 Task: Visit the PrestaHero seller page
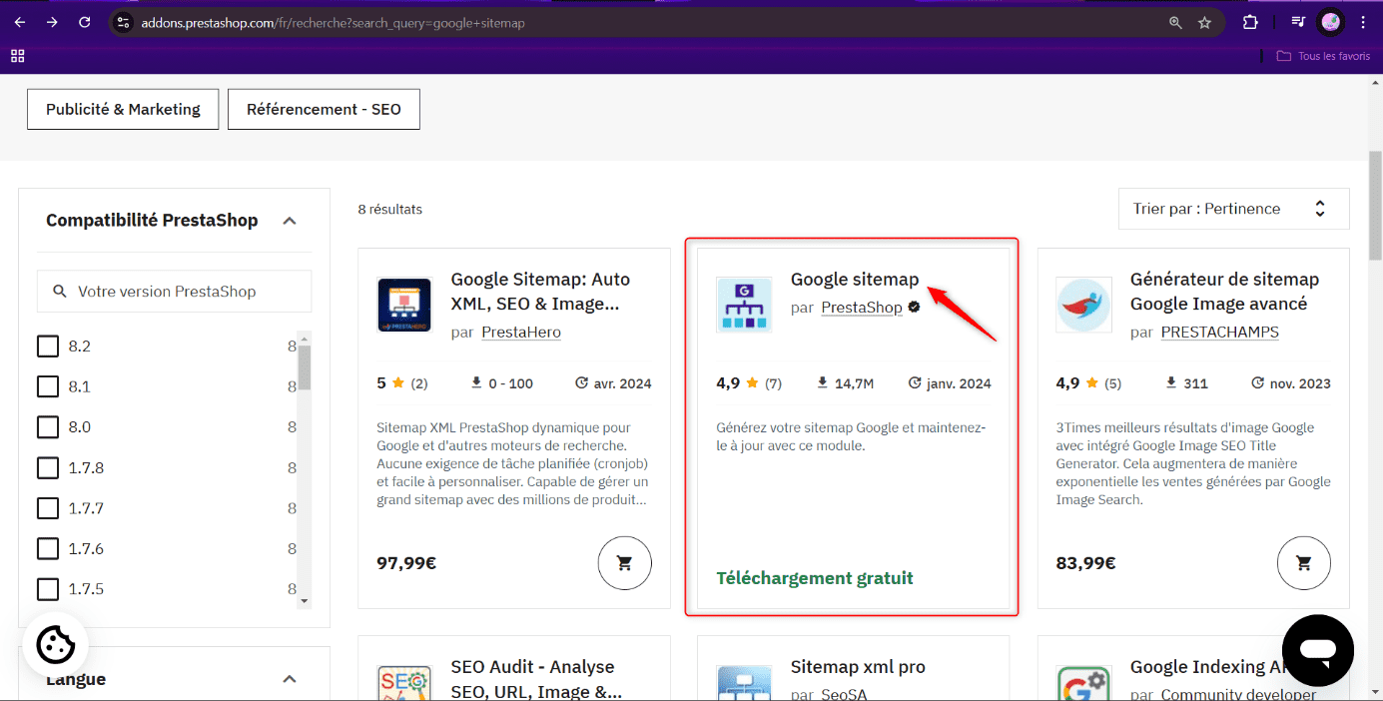pos(521,333)
